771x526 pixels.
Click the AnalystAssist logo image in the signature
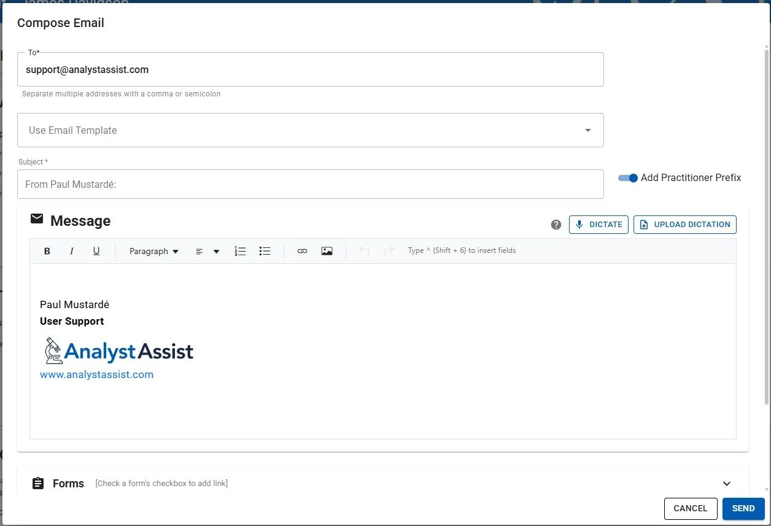click(x=119, y=350)
